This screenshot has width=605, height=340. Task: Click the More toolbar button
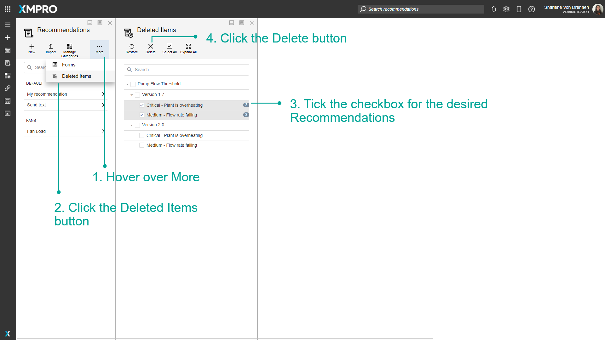[x=100, y=49]
